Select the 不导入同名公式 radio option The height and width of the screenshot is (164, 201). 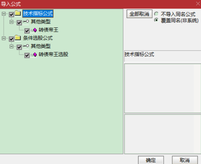pyautogui.click(x=156, y=14)
